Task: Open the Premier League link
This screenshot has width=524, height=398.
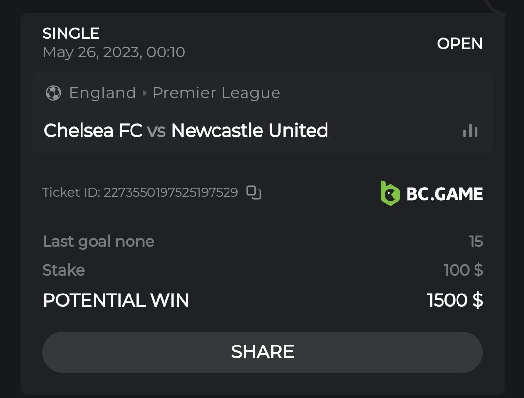Action: coord(216,93)
